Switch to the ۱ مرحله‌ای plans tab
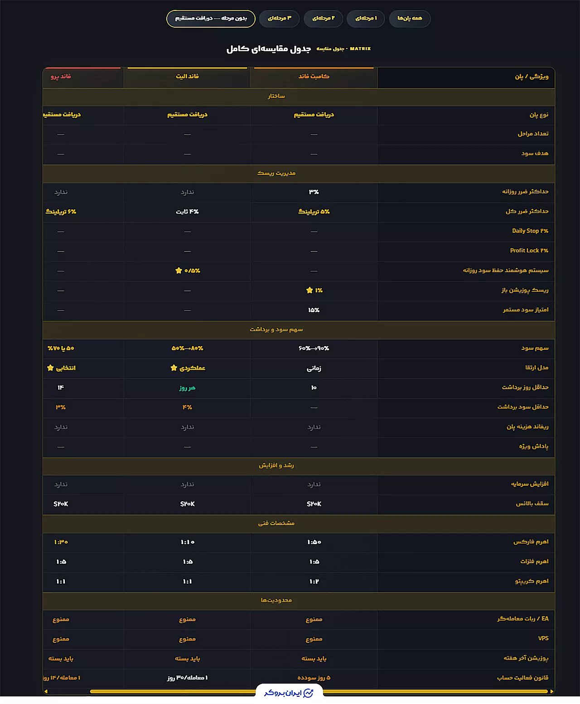 coord(366,19)
